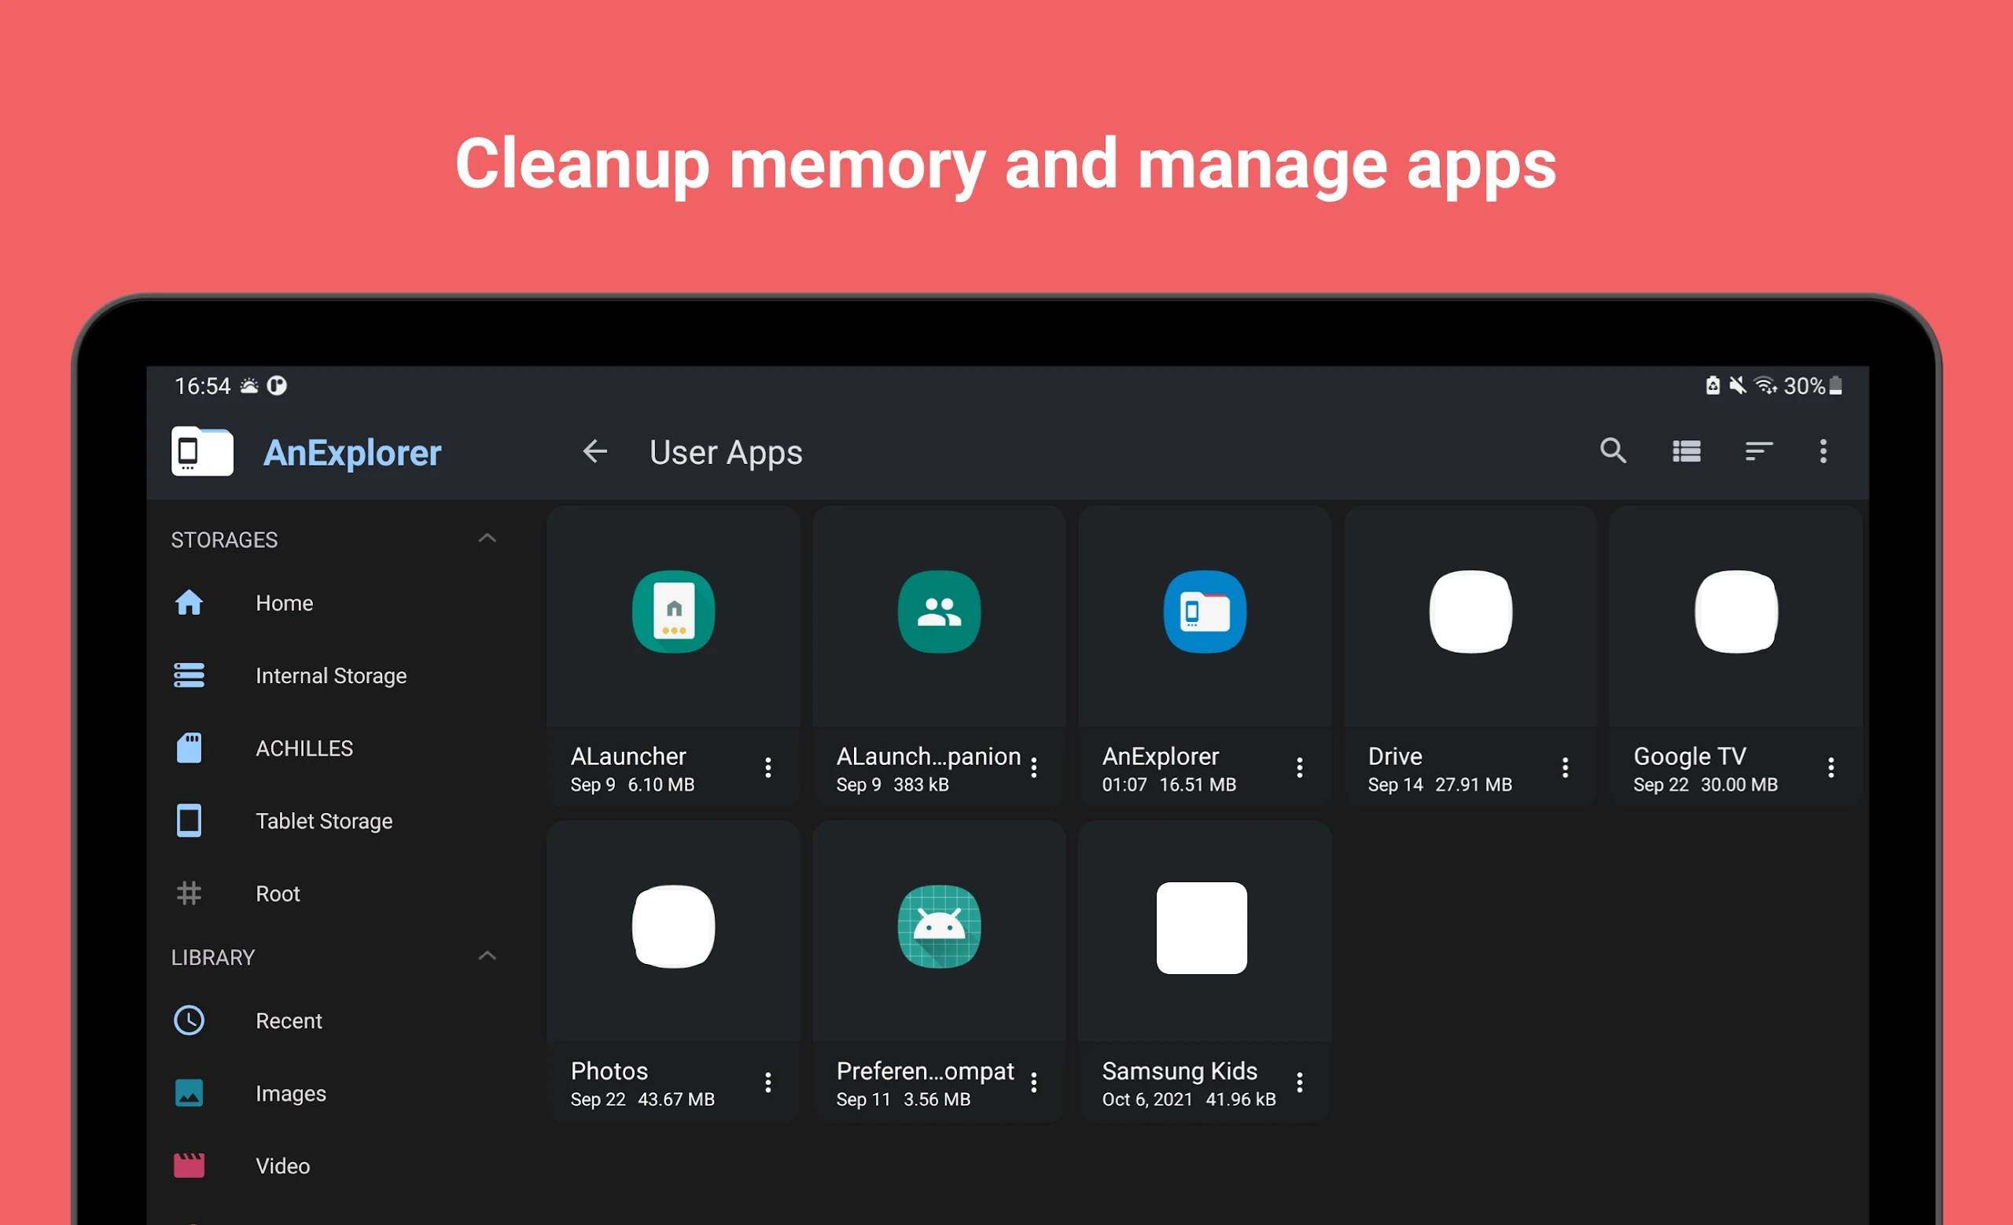Image resolution: width=2013 pixels, height=1225 pixels.
Task: Click the ALauncher app name
Action: click(x=627, y=756)
